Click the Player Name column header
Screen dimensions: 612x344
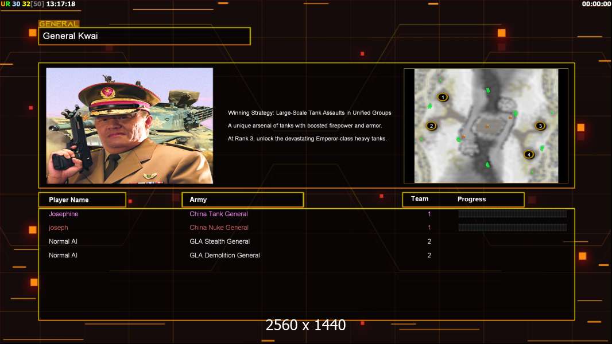[82, 200]
